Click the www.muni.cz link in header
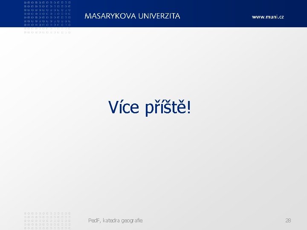Screen dimensions: 307x230 (268, 17)
